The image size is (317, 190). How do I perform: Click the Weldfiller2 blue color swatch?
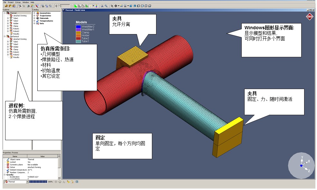coord(78,26)
